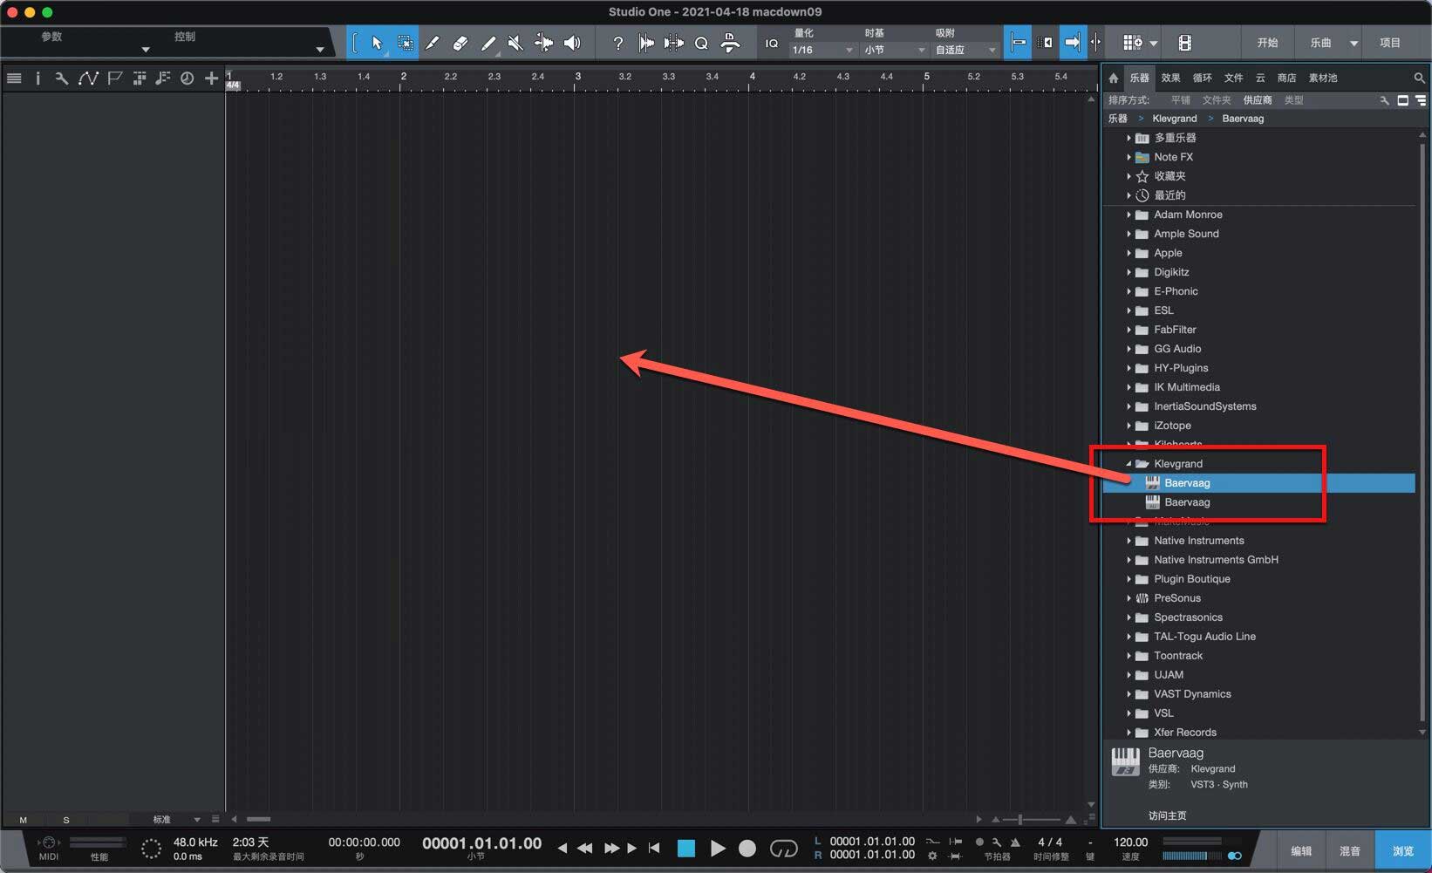The width and height of the screenshot is (1432, 873).
Task: Go to browser home icon
Action: point(1114,78)
